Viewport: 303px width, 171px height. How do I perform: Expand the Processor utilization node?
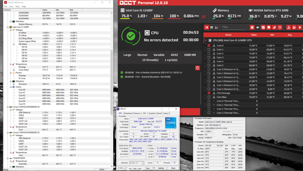pyautogui.click(x=14, y=84)
